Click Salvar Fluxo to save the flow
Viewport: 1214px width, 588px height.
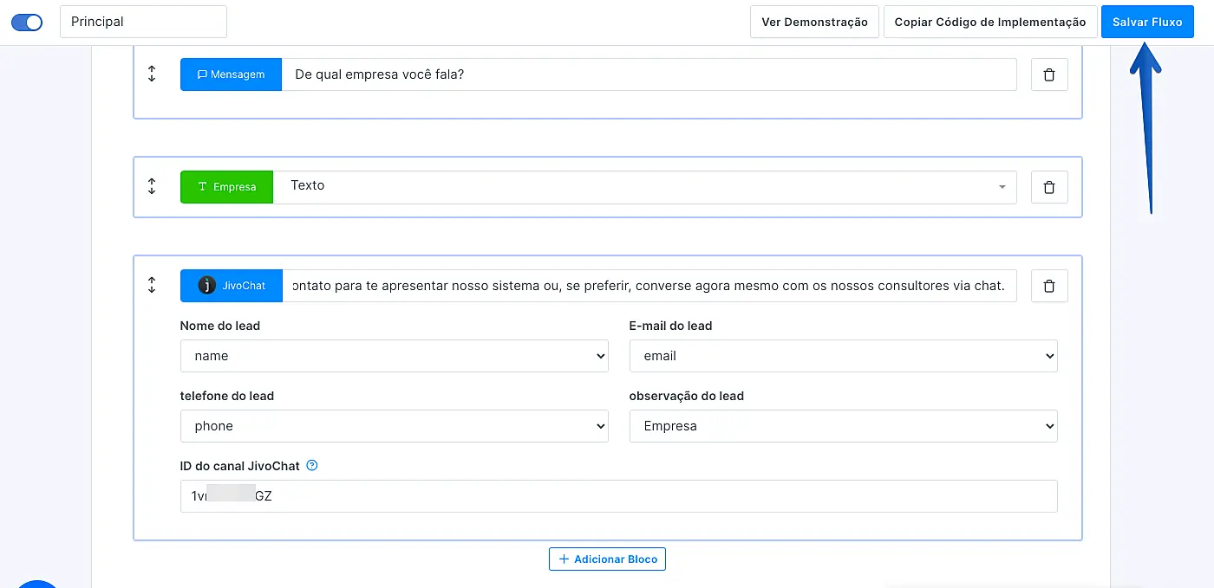pos(1146,23)
